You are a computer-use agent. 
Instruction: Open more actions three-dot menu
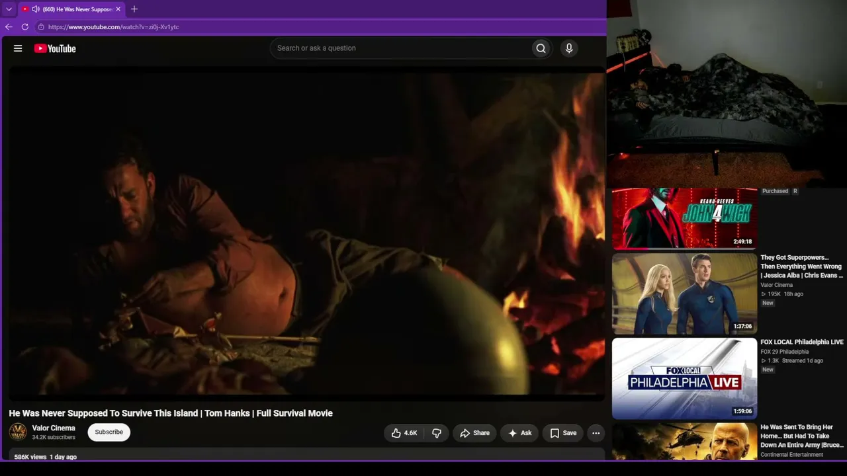596,433
